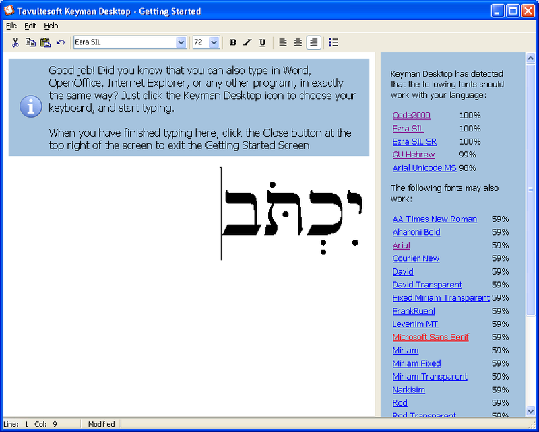Screen dimensions: 539x432
Task: Choose the Arial Unicode MS font link
Action: coord(424,168)
